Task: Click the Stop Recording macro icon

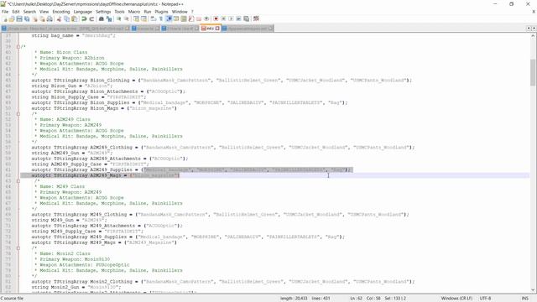Action: [223, 18]
